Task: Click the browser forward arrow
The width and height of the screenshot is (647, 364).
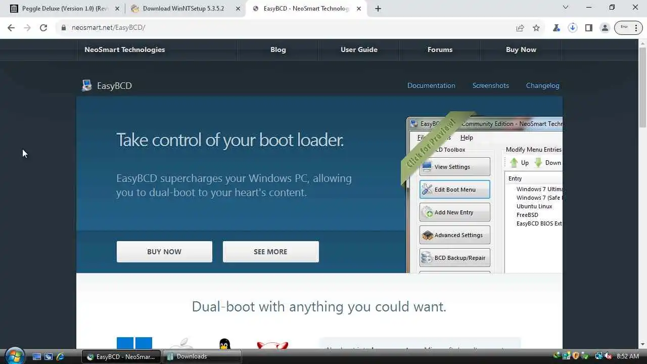Action: [27, 28]
